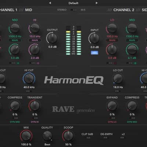Screen dimensions: 147x147
Task: Click the Channel 1 MID gain knob at 3.0 dB
Action: [15, 50]
